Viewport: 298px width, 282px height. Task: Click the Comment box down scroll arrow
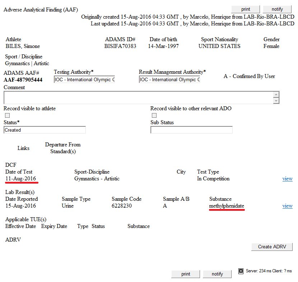click(x=276, y=101)
